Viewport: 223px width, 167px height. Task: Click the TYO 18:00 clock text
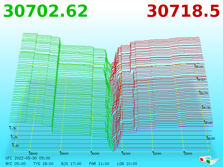(43, 164)
